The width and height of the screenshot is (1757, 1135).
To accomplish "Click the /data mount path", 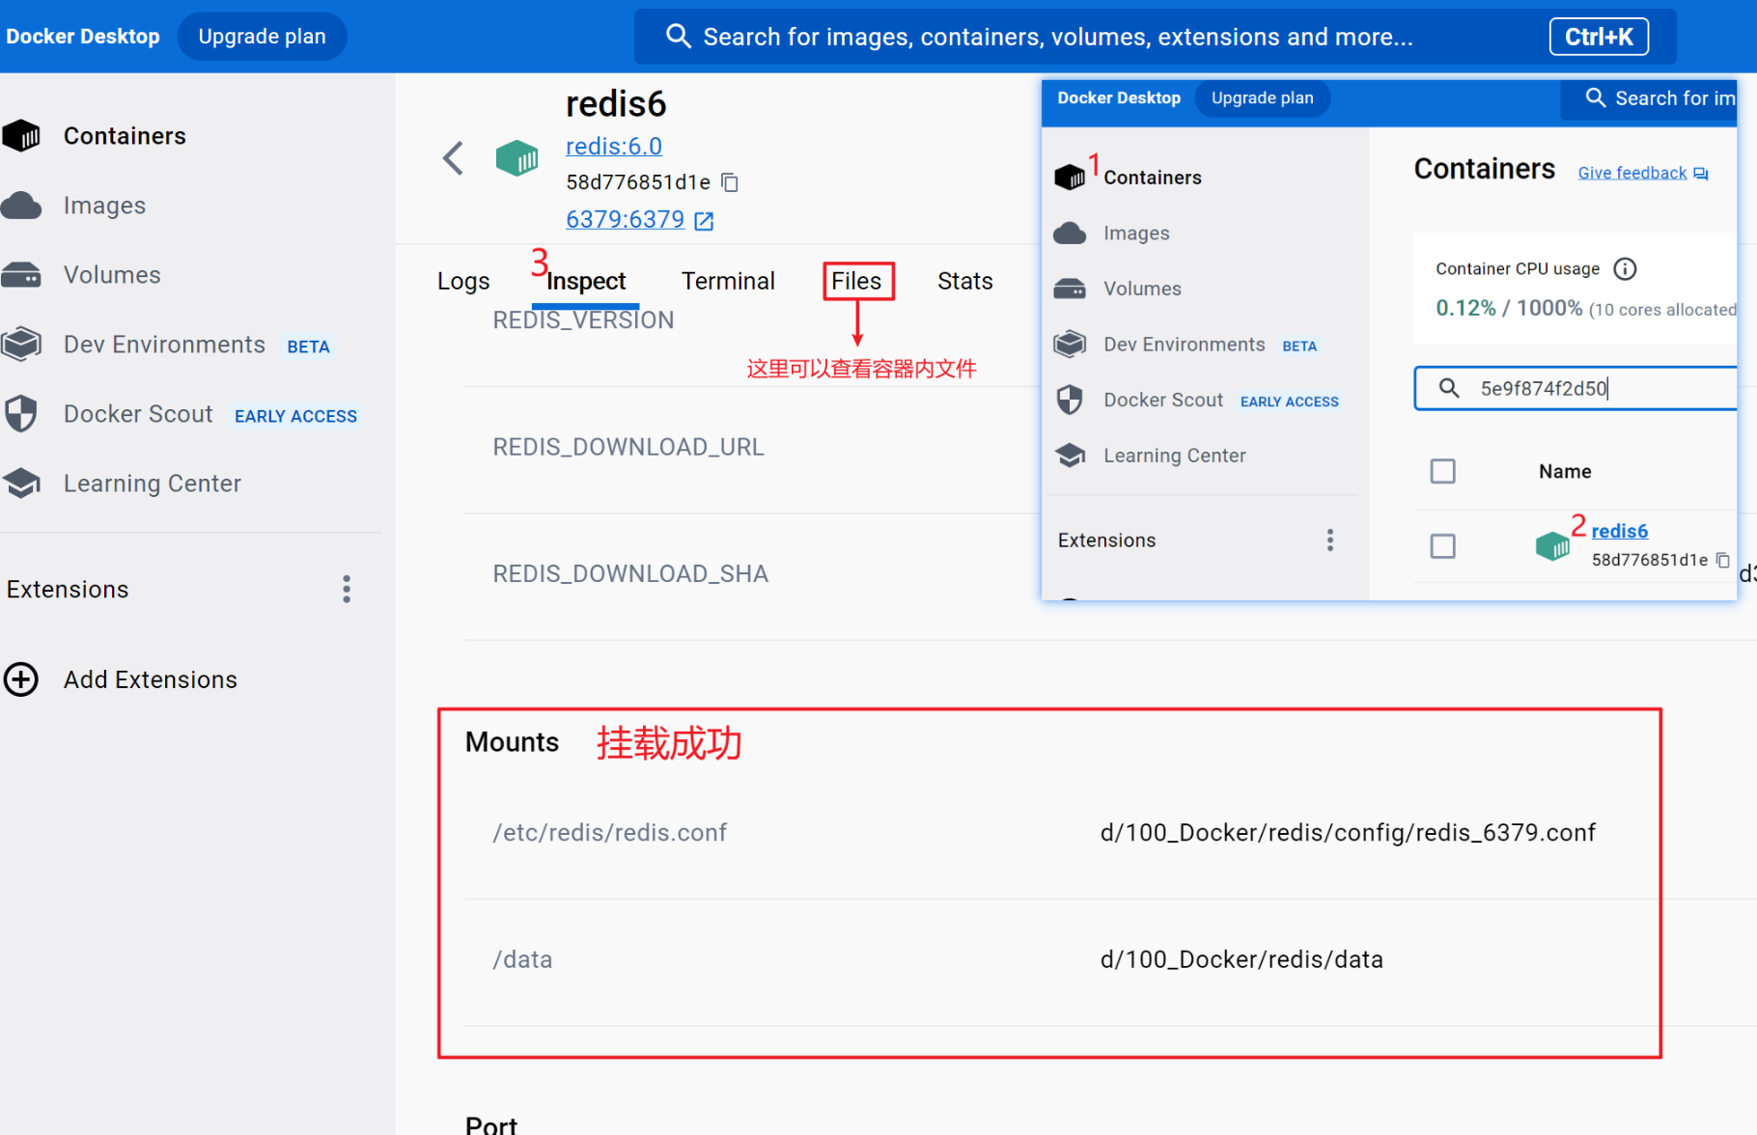I will 522,960.
